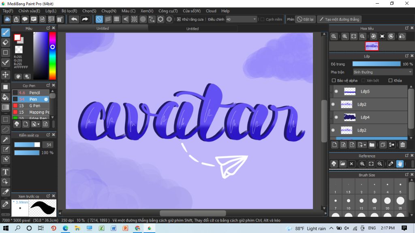Open the Chỉnh sửa(E) menu
Viewport: 415px width, 233px height.
click(29, 11)
